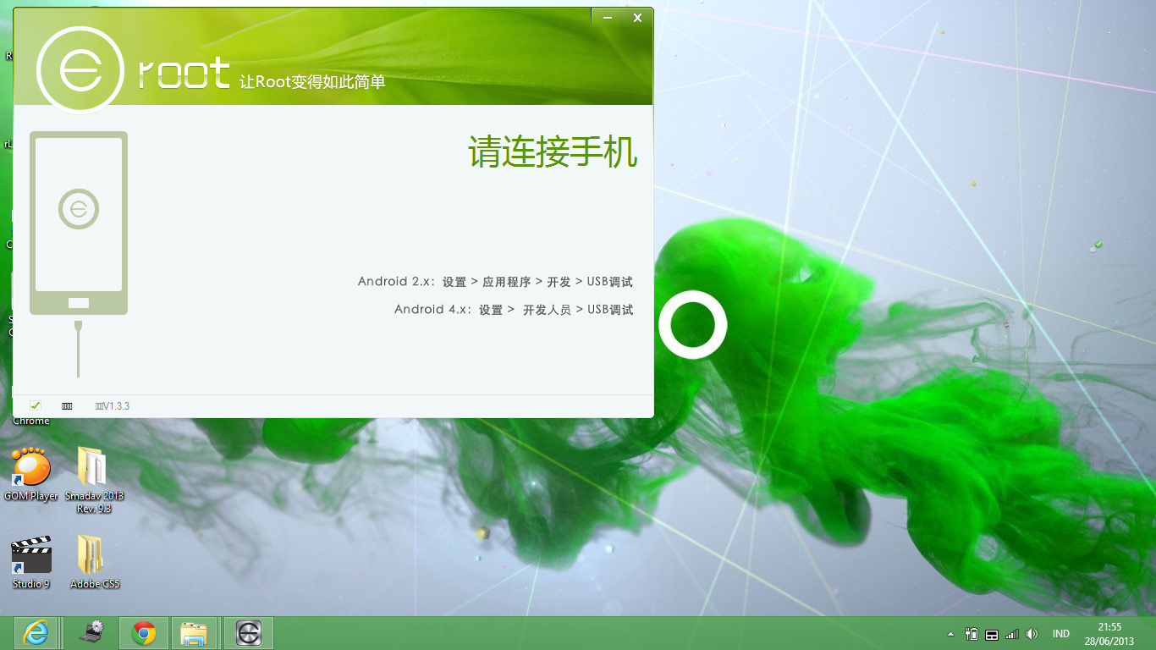Image resolution: width=1156 pixels, height=650 pixels.
Task: Open the clock showing 21:55
Action: tap(1109, 634)
